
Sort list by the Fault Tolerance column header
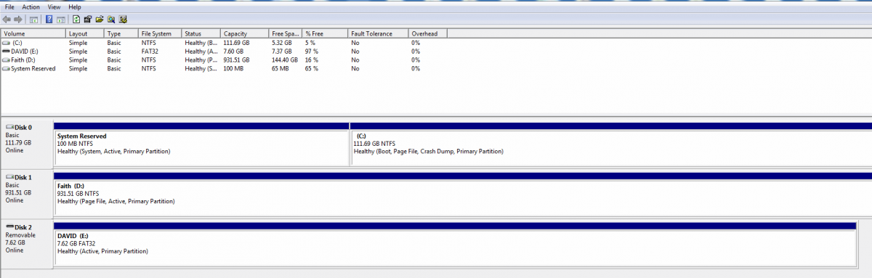378,33
